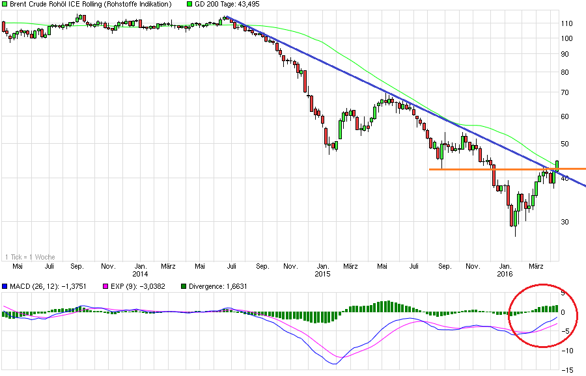This screenshot has width=586, height=376.
Task: Click the MACD trough in early 2015
Action: [335, 363]
